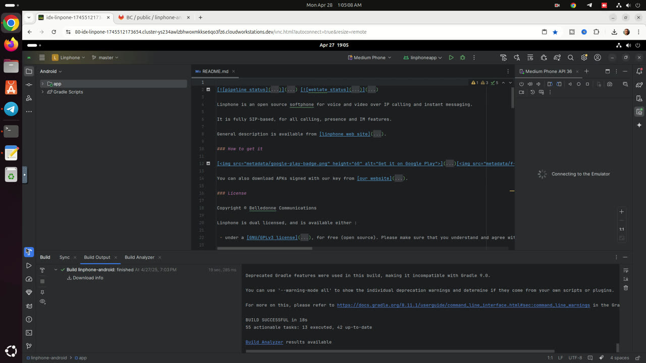Take emulator screenshot camera icon
This screenshot has height=363, width=646.
pos(610,84)
